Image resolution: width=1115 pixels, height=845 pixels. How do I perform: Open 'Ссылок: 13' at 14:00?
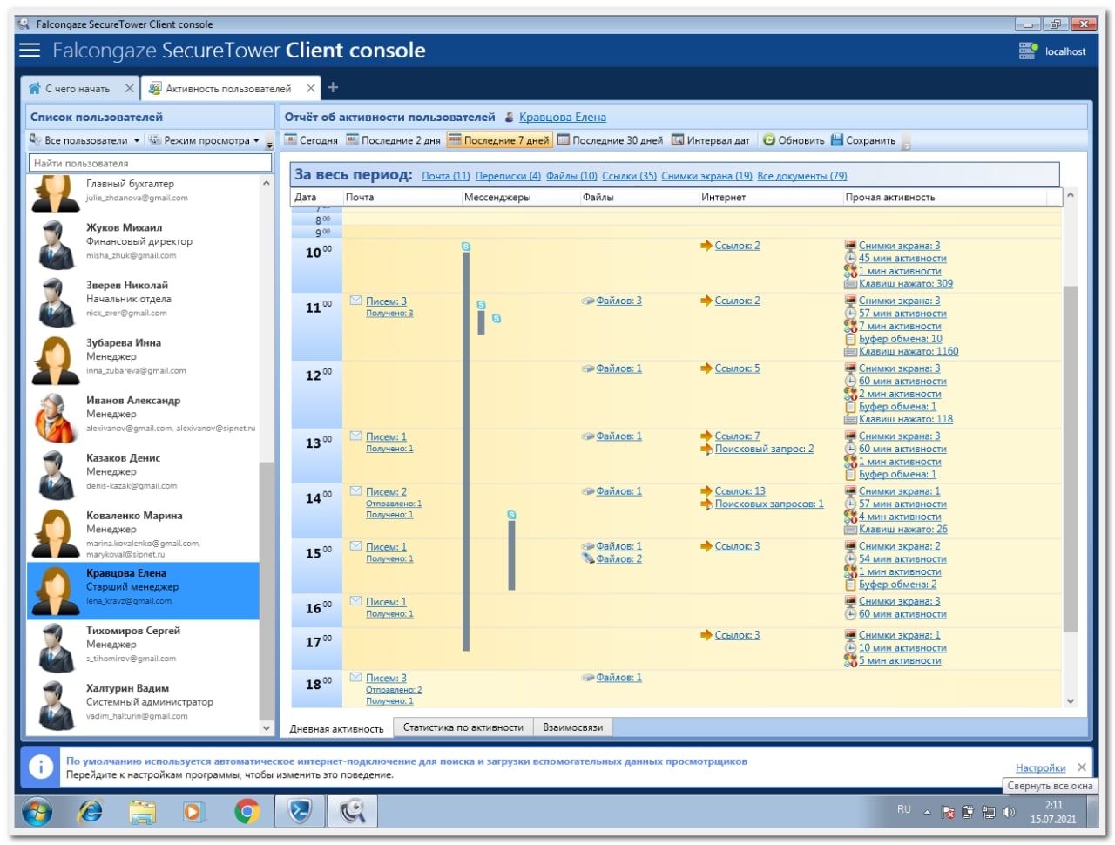click(740, 491)
